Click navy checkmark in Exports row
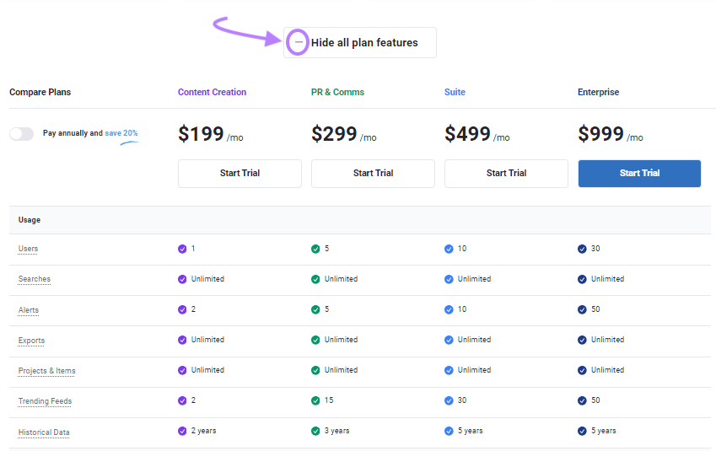The image size is (716, 451). (x=582, y=340)
